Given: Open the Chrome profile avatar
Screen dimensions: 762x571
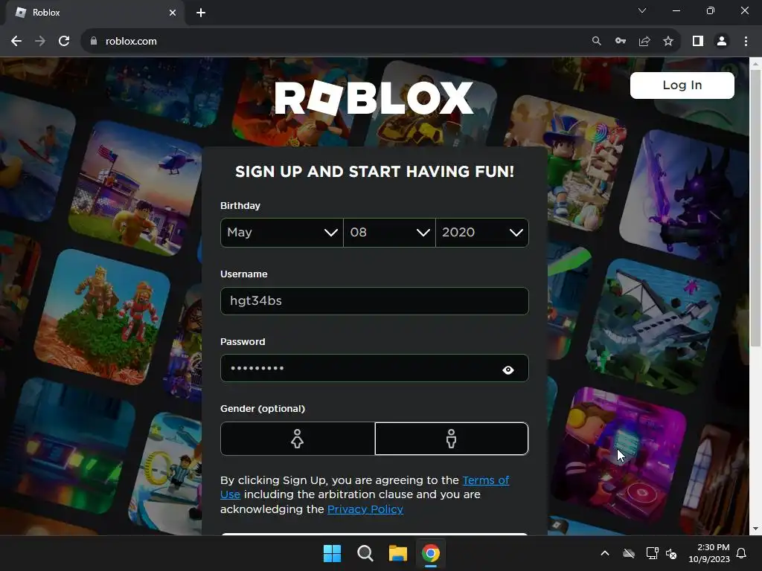Looking at the screenshot, I should 722,42.
